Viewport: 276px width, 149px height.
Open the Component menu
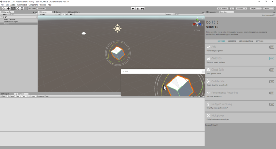tap(33, 5)
